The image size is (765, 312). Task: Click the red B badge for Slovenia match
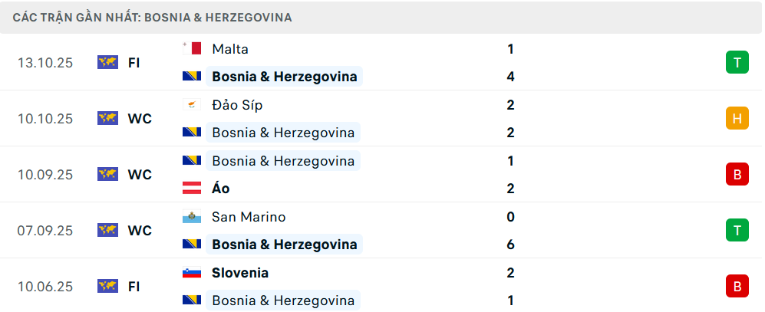737,286
